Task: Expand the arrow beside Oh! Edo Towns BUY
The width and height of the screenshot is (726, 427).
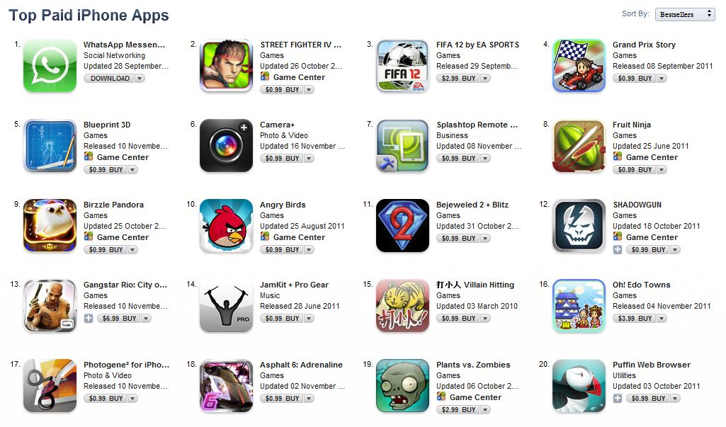Action: tap(661, 318)
